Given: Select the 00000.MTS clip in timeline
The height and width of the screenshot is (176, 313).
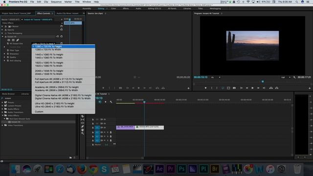Looking at the screenshot, I should click(150, 127).
